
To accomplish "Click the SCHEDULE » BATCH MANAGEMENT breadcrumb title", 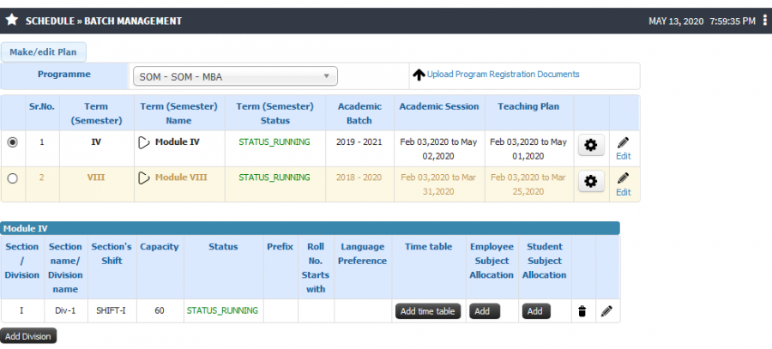I will (x=104, y=21).
